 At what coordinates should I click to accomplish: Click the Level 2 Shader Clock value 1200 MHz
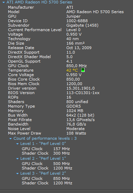[x=63, y=168]
